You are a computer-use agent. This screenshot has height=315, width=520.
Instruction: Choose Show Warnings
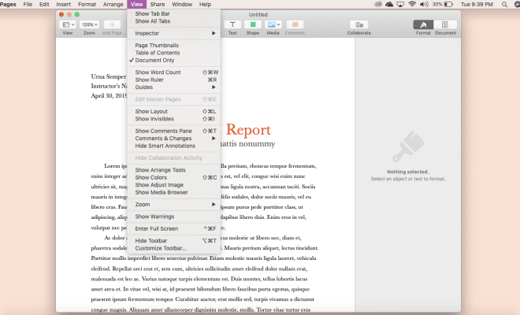pos(174,217)
